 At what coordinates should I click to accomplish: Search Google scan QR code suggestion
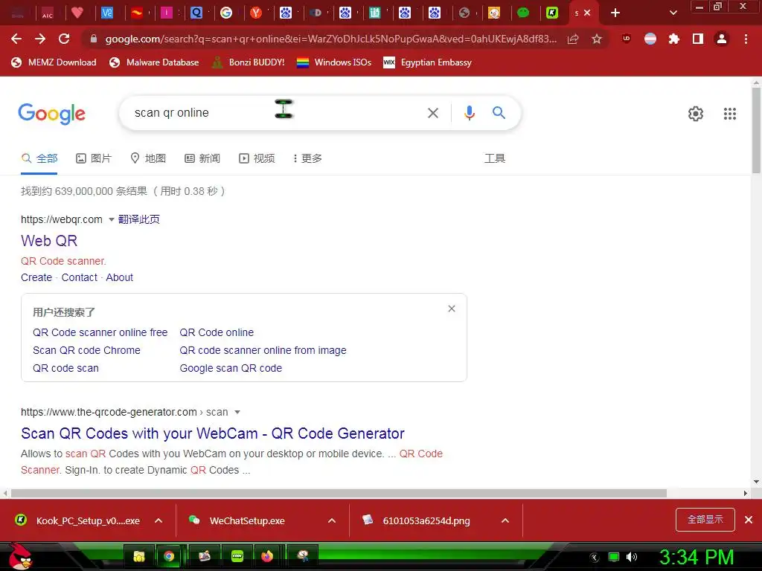231,368
